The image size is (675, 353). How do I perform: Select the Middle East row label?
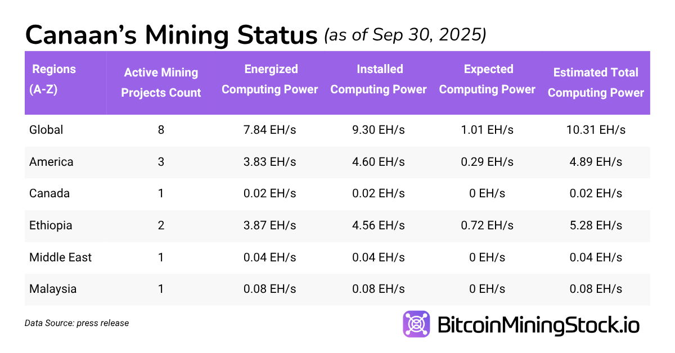[x=60, y=257]
